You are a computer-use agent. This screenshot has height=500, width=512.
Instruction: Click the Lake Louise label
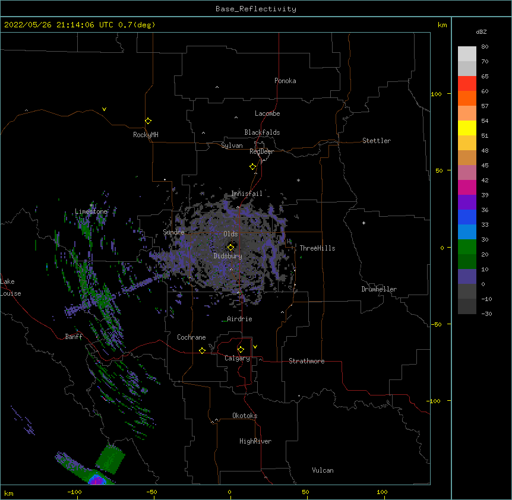11,287
